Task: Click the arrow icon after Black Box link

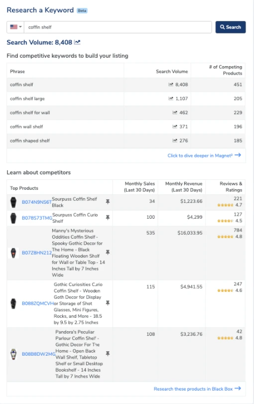Action: 238,388
